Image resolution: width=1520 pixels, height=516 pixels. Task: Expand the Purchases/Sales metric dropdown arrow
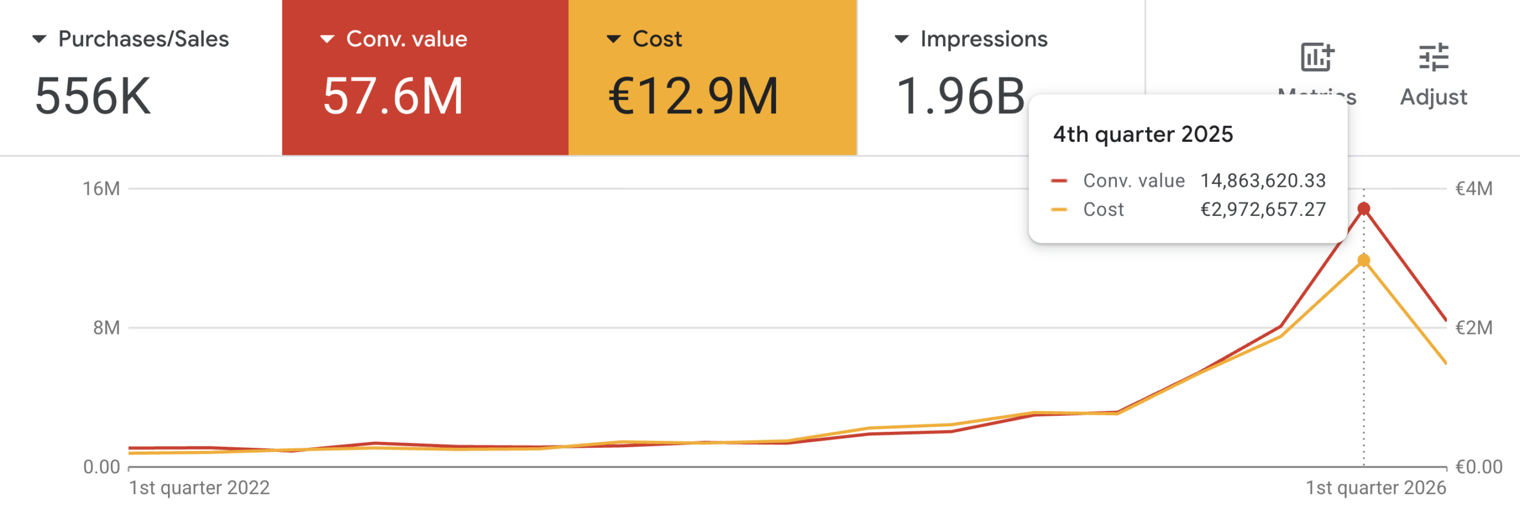coord(39,39)
